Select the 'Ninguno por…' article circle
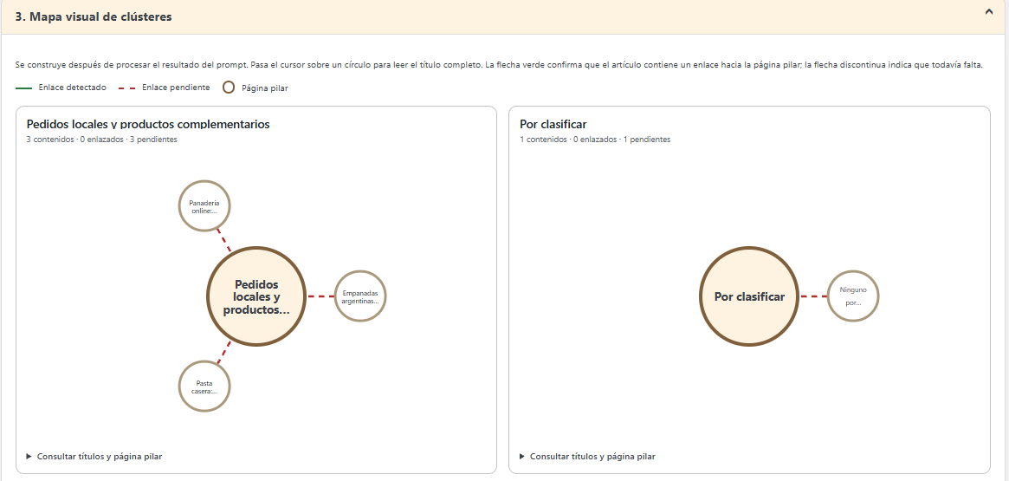 point(852,296)
